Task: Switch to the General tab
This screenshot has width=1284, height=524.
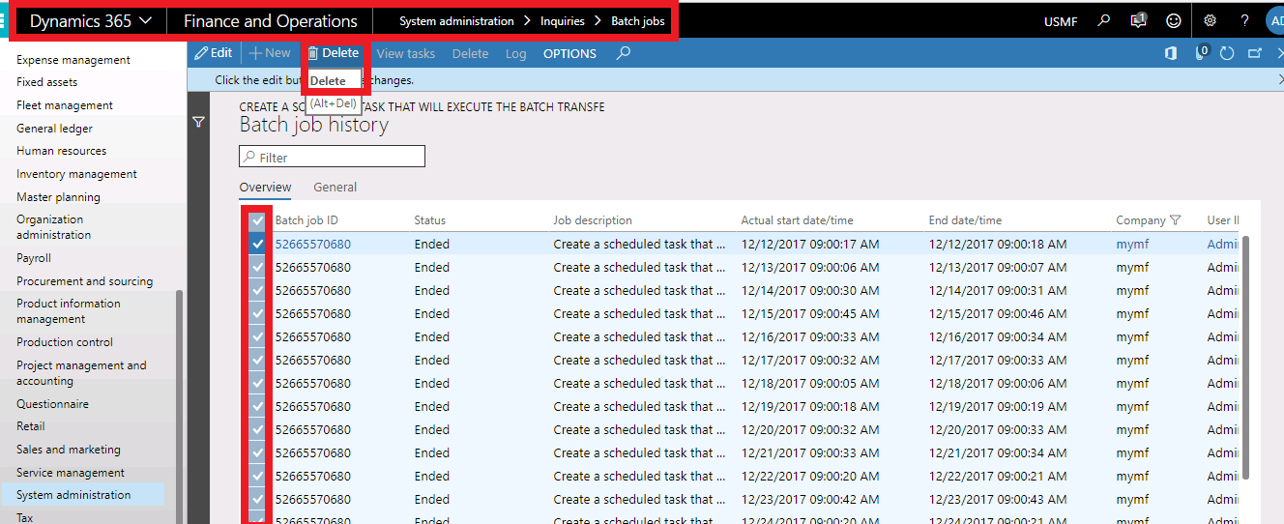Action: pyautogui.click(x=336, y=188)
